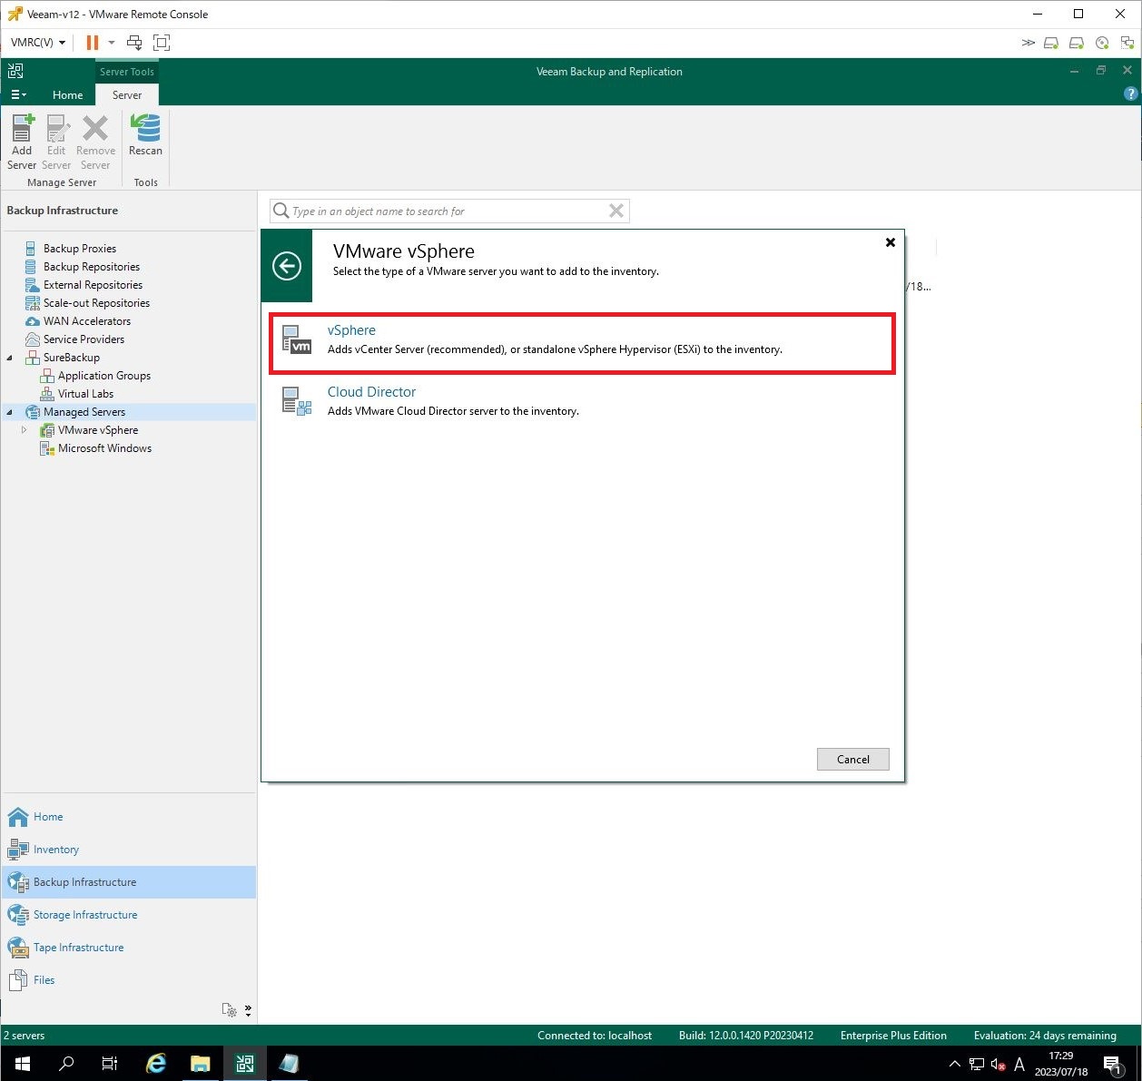Switch to the Tape Infrastructure view
The height and width of the screenshot is (1081, 1142).
pos(128,948)
